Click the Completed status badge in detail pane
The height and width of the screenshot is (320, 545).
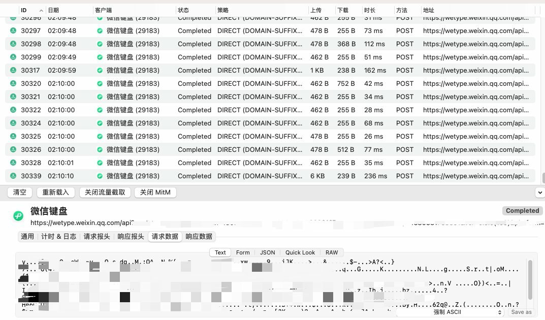522,211
